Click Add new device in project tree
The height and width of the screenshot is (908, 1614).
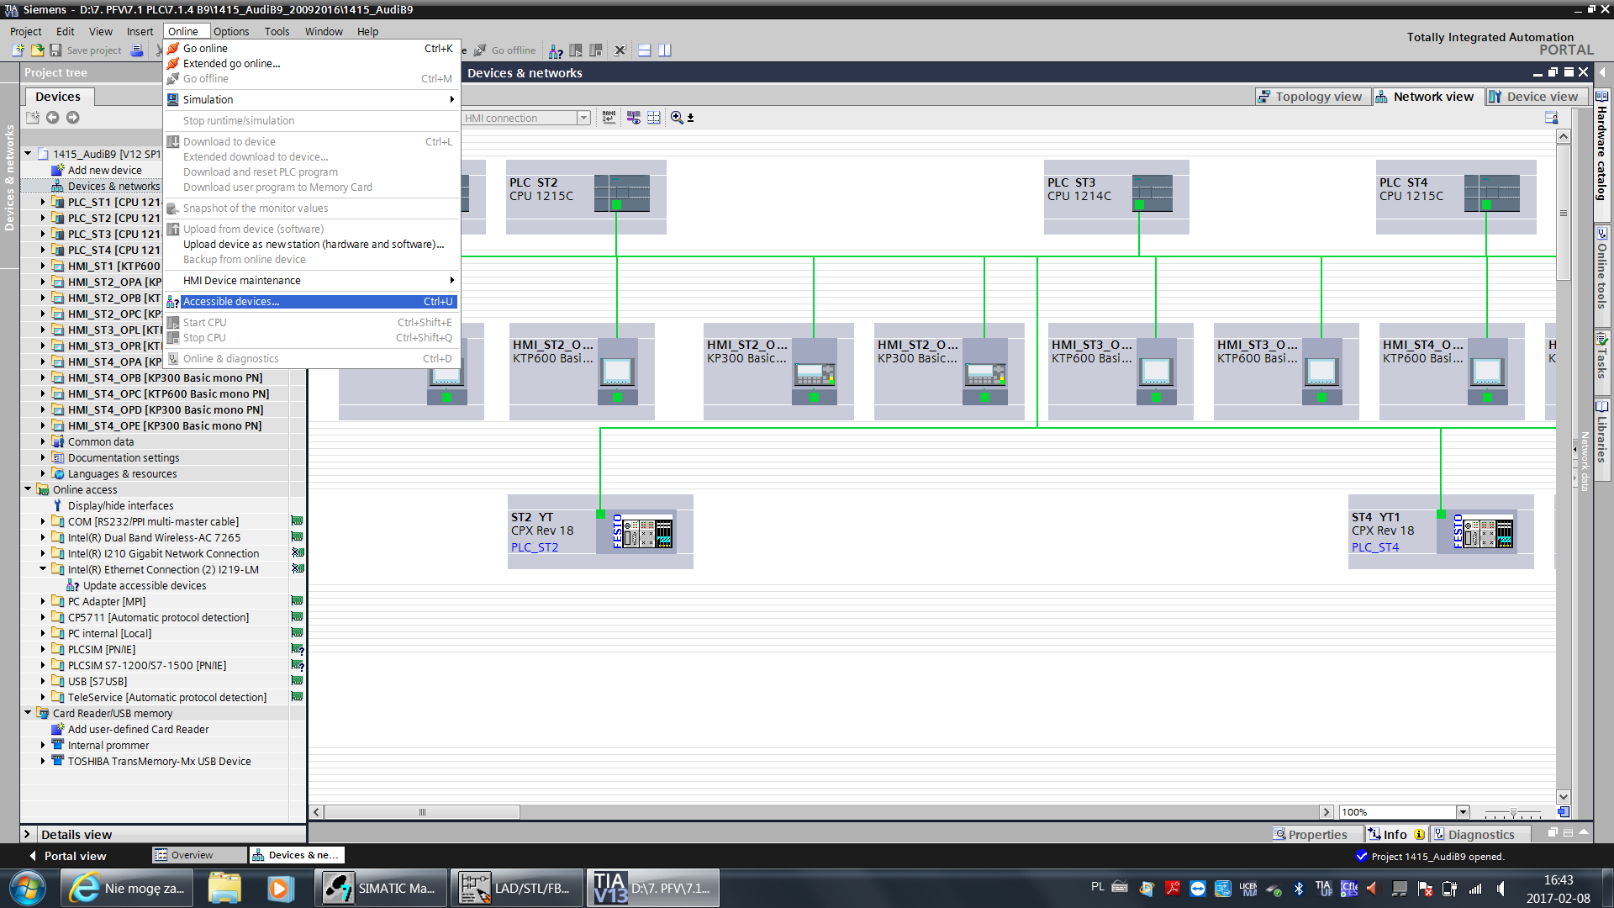104,170
